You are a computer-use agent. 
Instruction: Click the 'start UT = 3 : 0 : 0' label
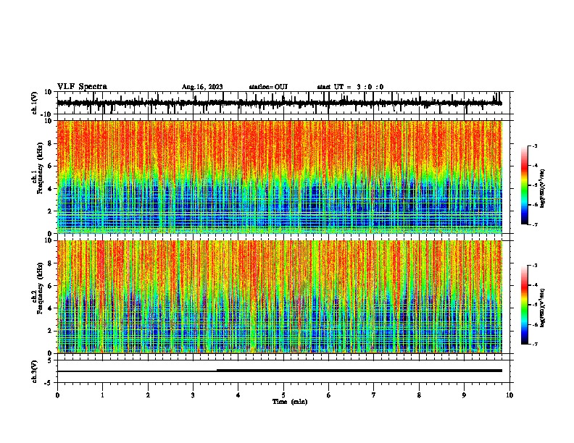click(x=350, y=87)
